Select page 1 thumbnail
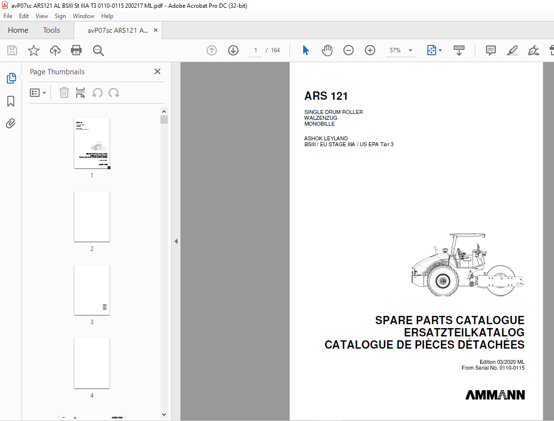 (92, 143)
